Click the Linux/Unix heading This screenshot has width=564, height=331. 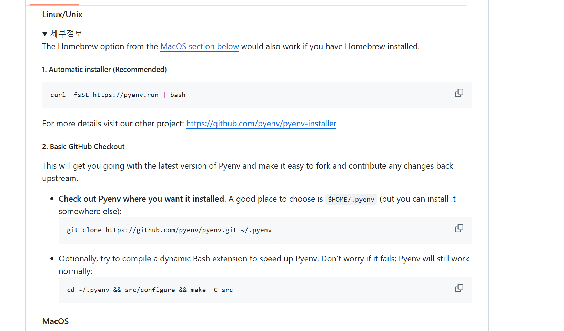tap(62, 14)
